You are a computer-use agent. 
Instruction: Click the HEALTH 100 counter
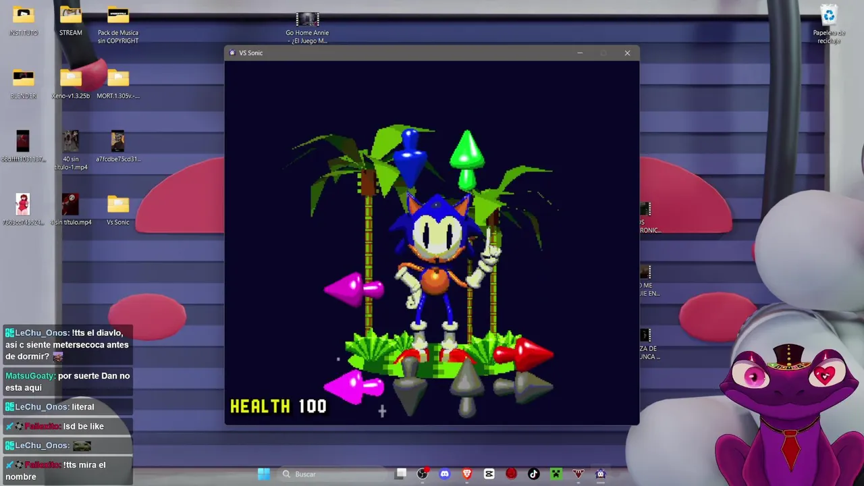click(278, 406)
